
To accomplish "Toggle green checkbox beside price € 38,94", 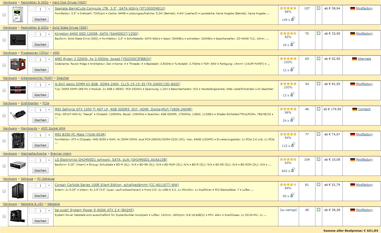I will [x=319, y=8].
